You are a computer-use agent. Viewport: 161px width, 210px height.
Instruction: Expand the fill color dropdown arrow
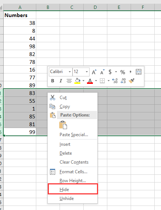coord(84,81)
